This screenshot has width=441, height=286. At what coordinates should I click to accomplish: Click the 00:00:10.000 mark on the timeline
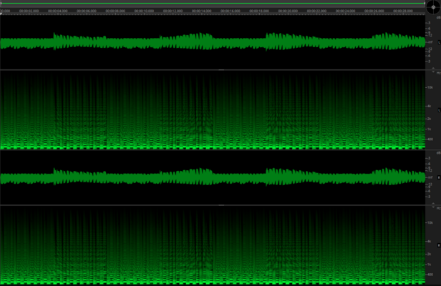(x=144, y=11)
